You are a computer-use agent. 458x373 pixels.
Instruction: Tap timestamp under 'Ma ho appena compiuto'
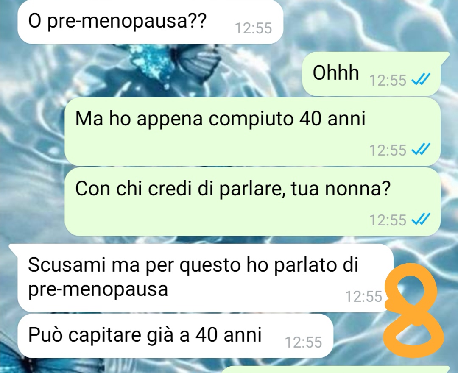388,150
